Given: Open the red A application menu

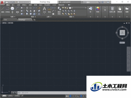Looking at the screenshot, I should click(2, 3).
